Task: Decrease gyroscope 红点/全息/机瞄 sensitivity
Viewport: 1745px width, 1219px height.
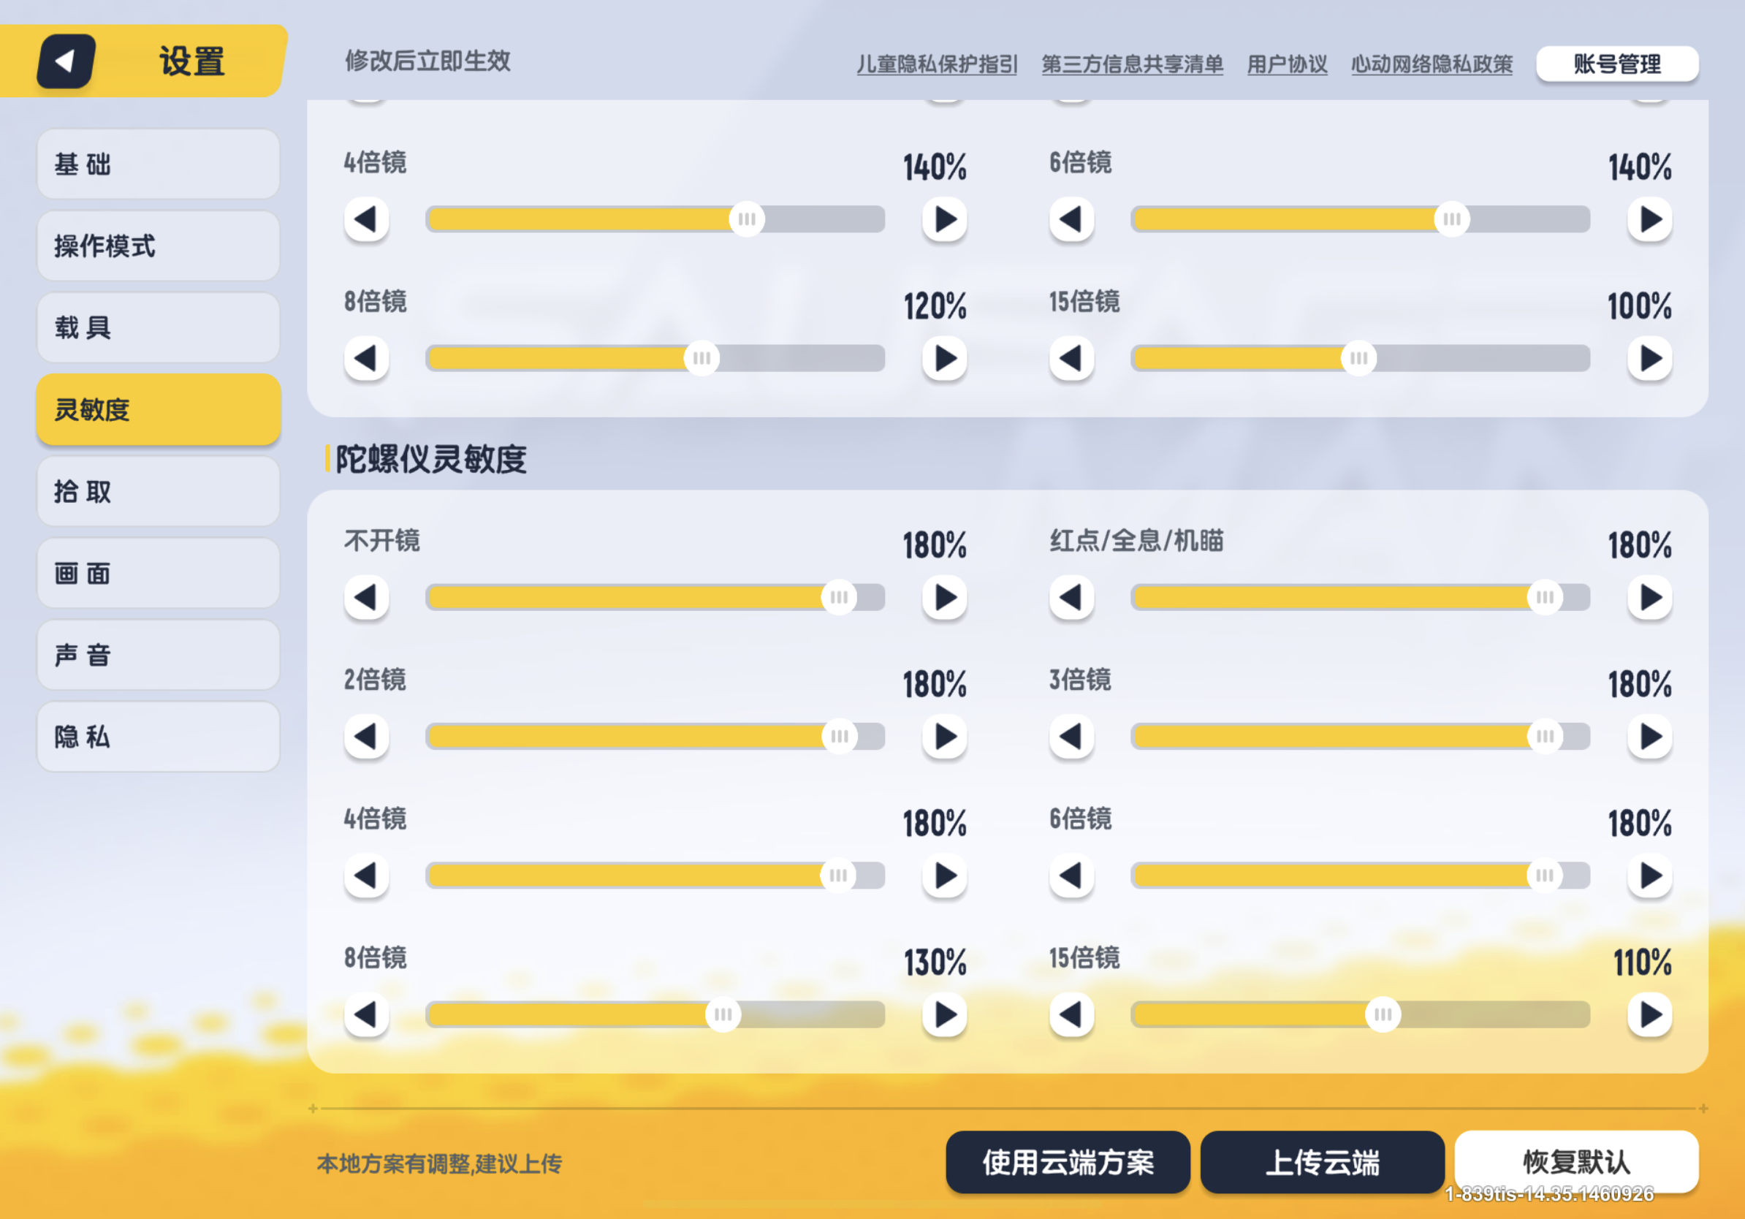Action: click(x=1071, y=597)
